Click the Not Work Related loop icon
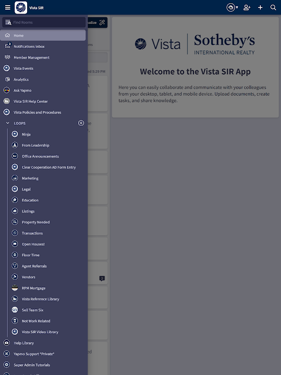The image size is (281, 375). click(15, 321)
